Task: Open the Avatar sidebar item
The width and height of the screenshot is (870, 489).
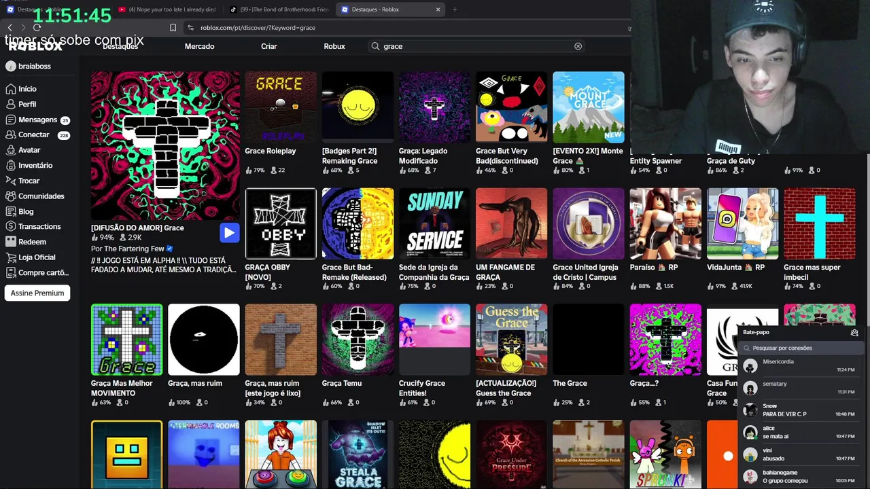Action: (23, 150)
